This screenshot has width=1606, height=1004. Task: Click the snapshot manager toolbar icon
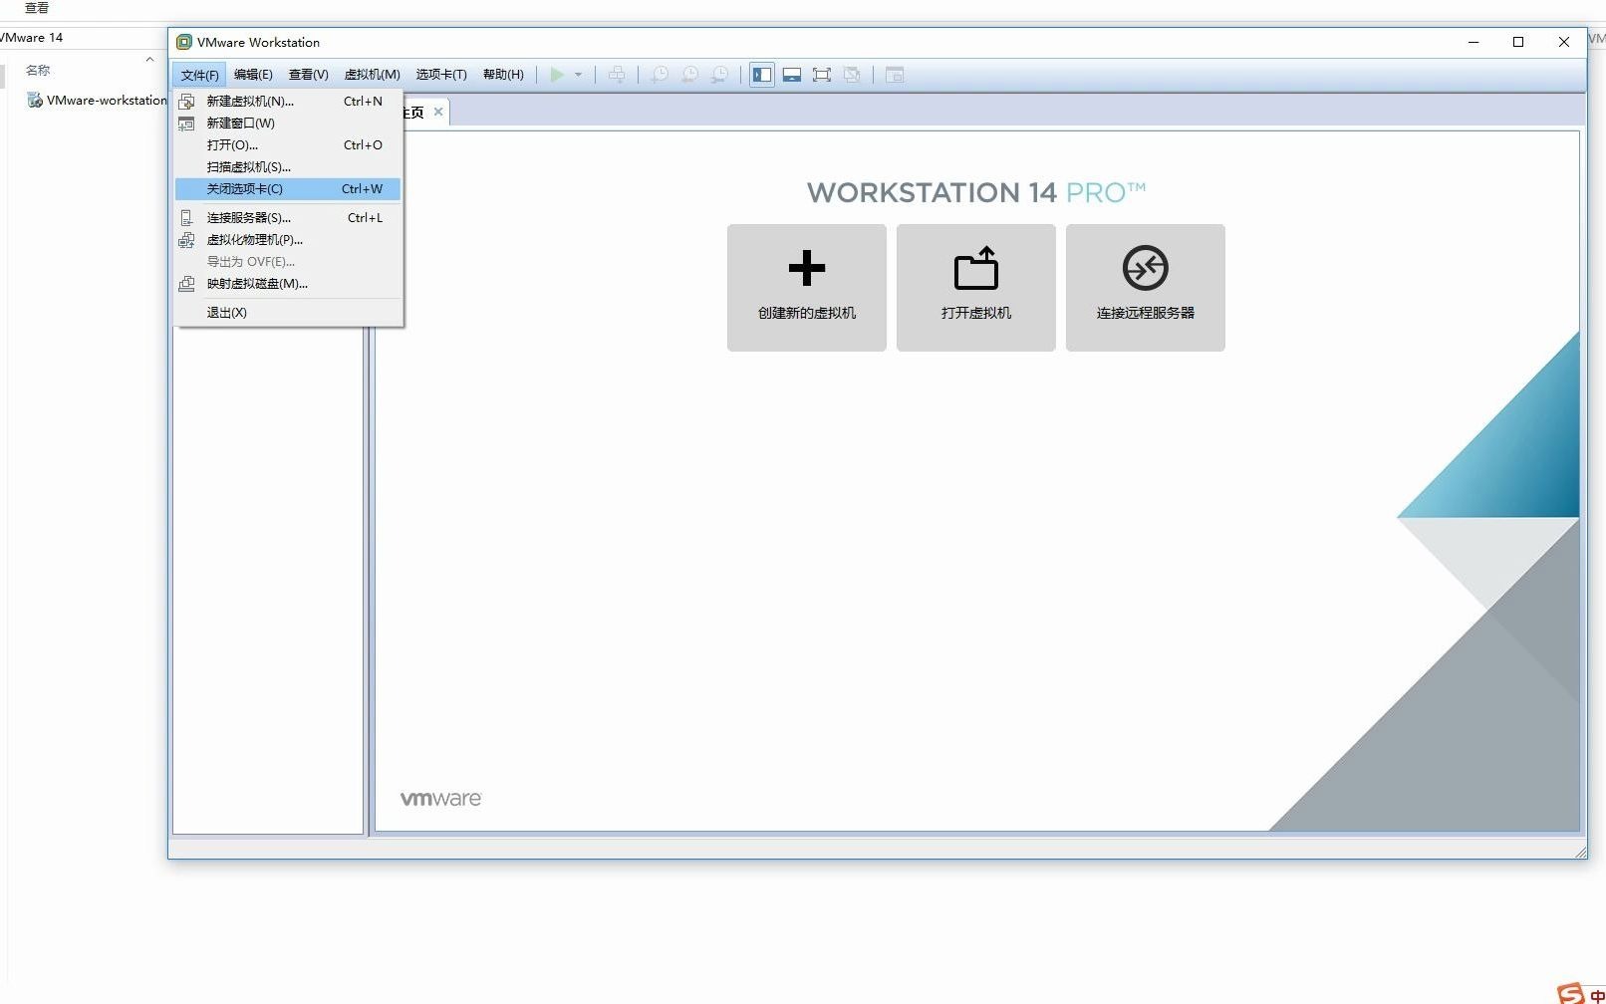(x=719, y=75)
